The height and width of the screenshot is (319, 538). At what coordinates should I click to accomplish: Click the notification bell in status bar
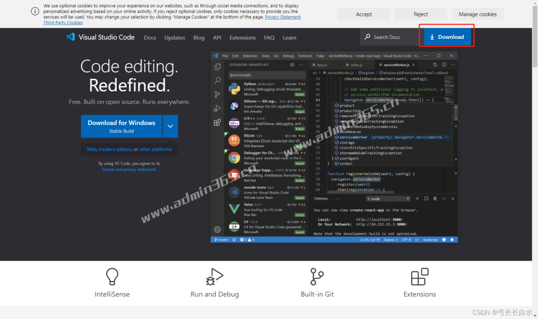(452, 240)
